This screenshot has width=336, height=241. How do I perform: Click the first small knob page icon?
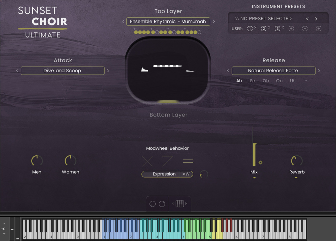[152, 204]
